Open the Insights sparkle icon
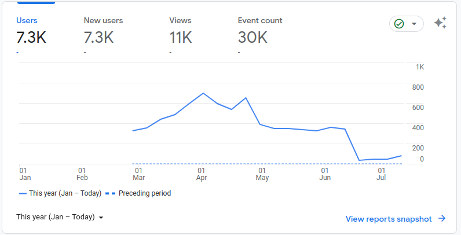The width and height of the screenshot is (461, 235). 440,23
